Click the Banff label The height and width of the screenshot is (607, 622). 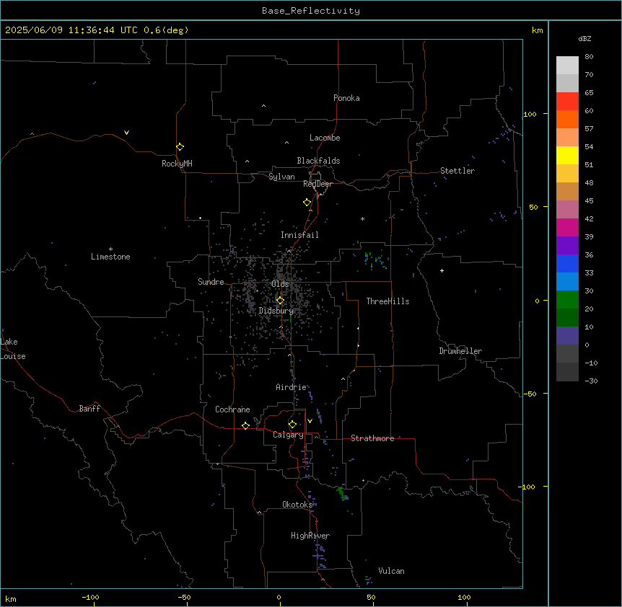[x=89, y=409]
